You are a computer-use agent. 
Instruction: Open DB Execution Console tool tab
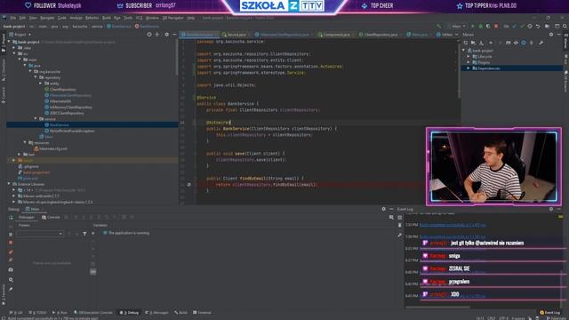[x=93, y=312]
